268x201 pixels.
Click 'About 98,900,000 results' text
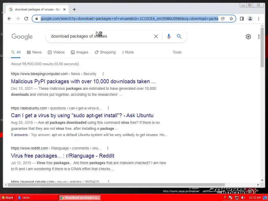[32, 64]
